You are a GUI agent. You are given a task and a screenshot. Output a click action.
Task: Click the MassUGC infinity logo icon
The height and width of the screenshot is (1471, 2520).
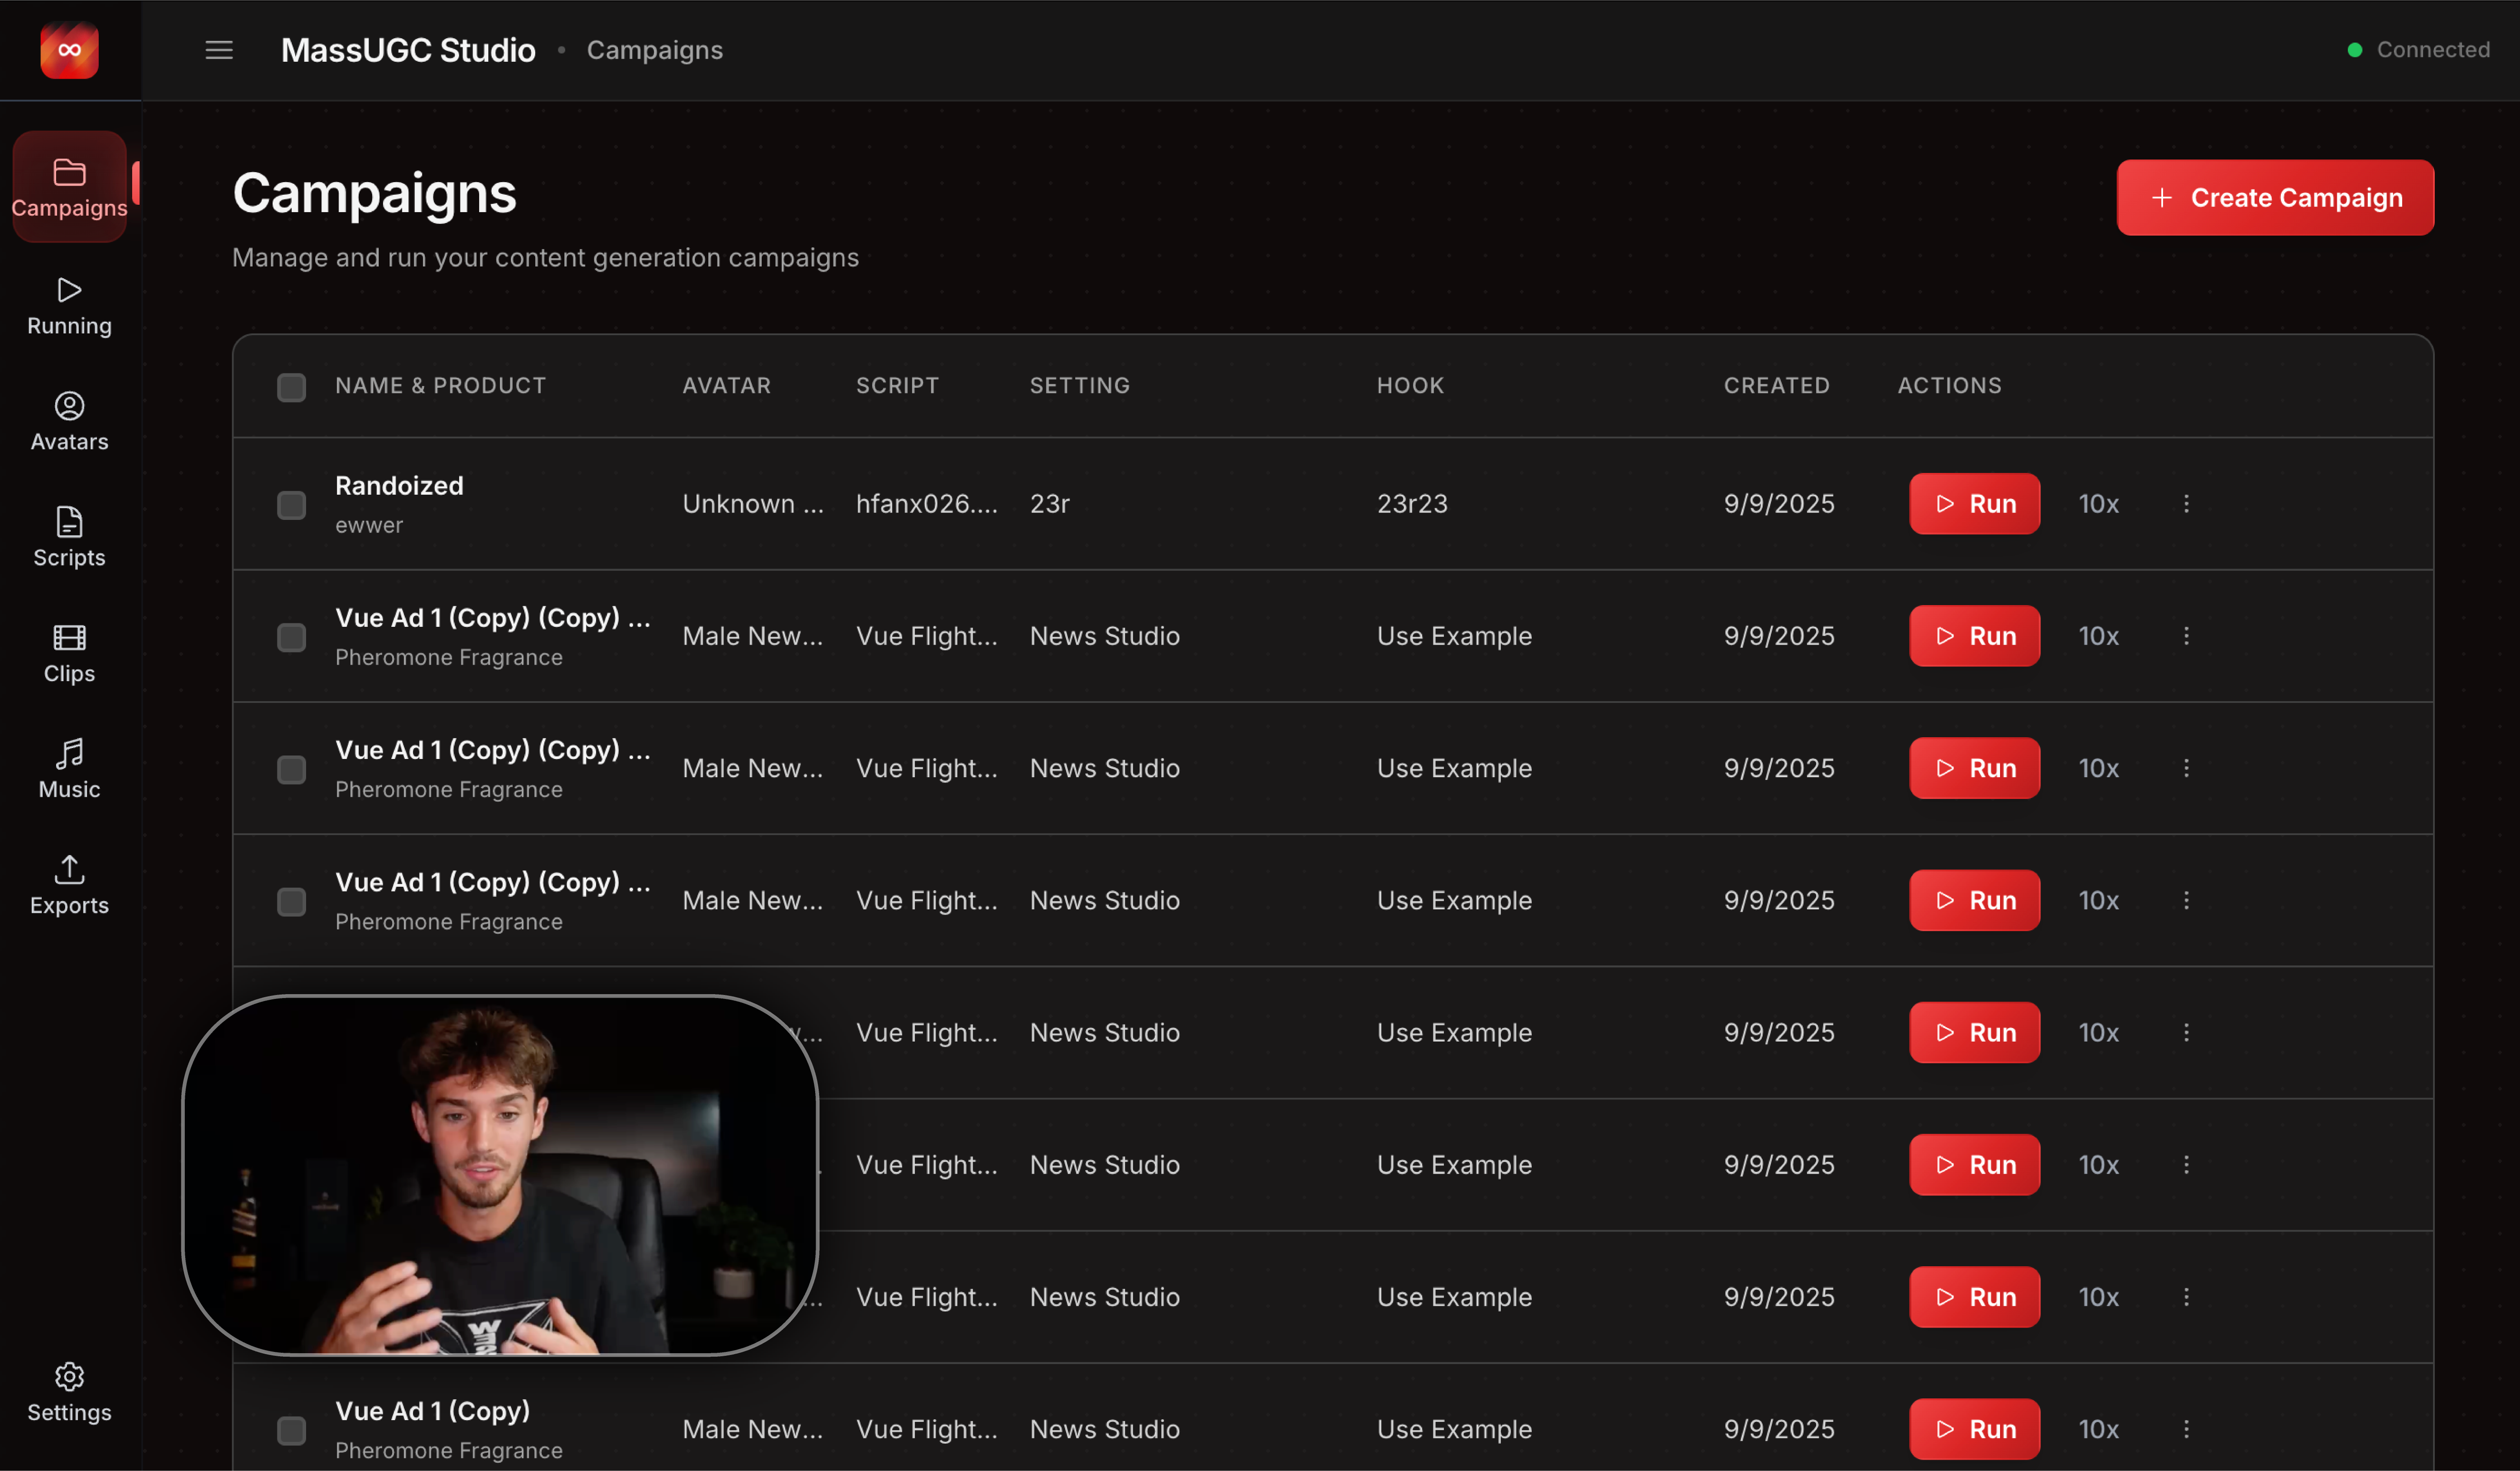coord(69,50)
